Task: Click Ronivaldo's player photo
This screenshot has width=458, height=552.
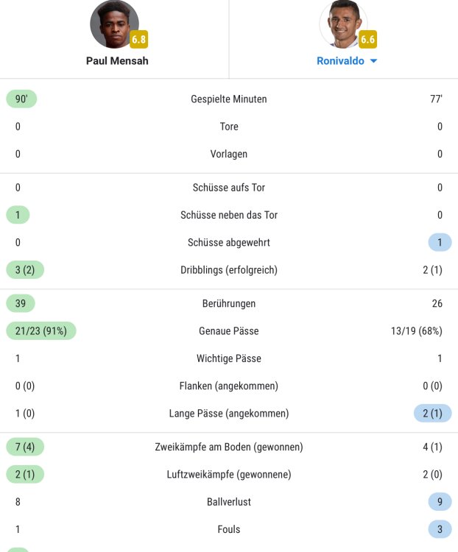Action: [343, 24]
